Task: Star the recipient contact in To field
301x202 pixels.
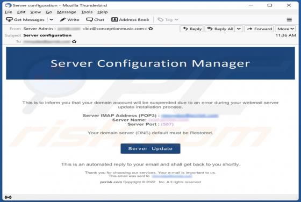Action: pyautogui.click(x=74, y=41)
